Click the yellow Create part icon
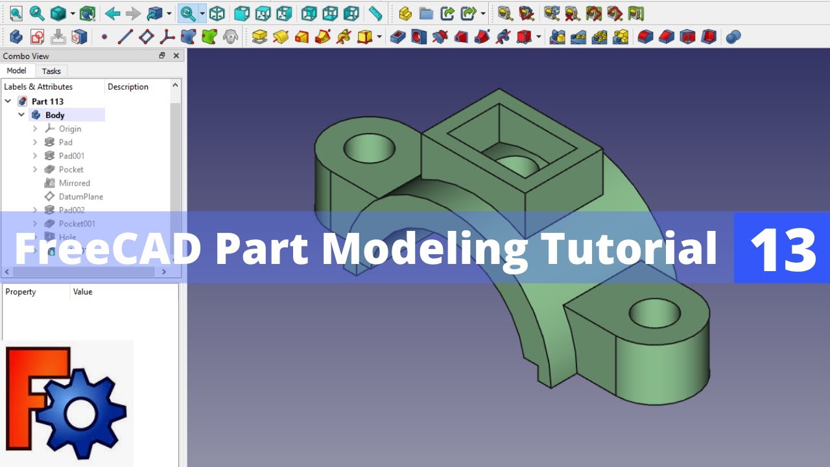The width and height of the screenshot is (830, 467). 405,13
